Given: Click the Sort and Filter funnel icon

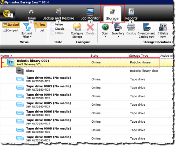Looking at the screenshot, I should pos(27,27).
